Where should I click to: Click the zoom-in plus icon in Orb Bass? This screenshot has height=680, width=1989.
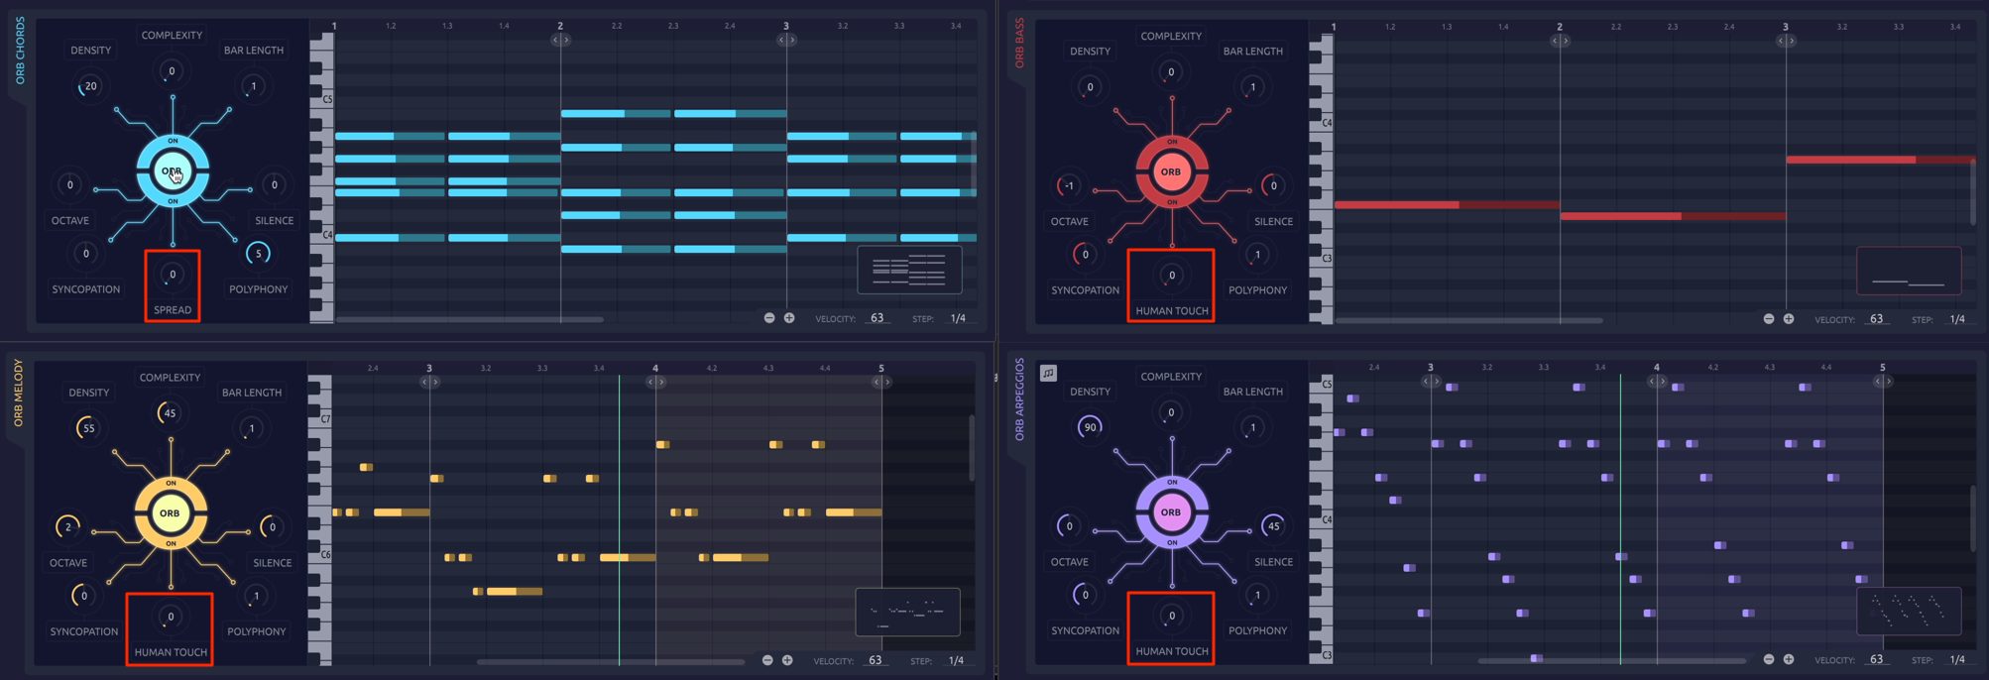pos(1789,319)
